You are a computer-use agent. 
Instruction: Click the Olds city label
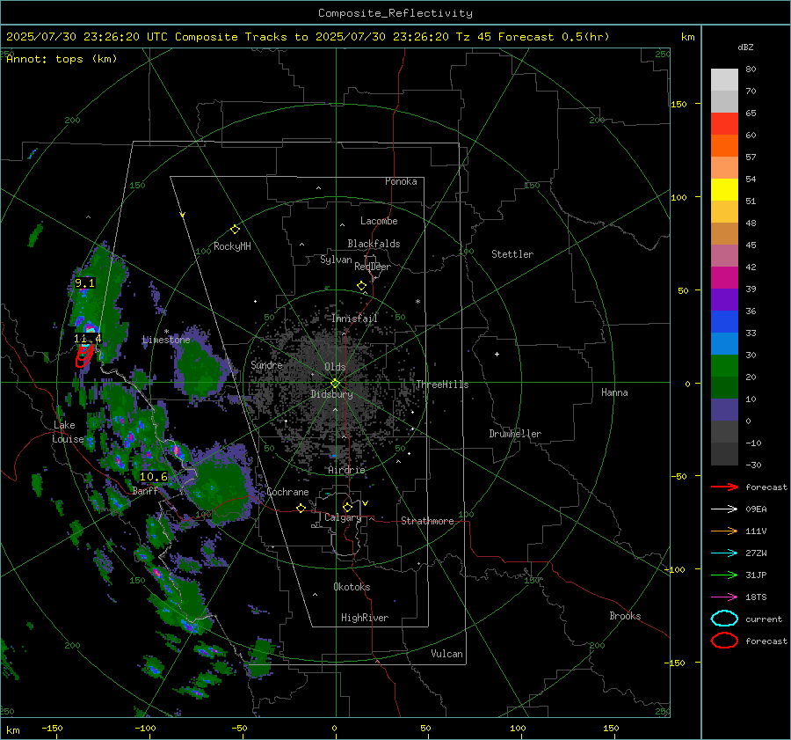(x=335, y=366)
